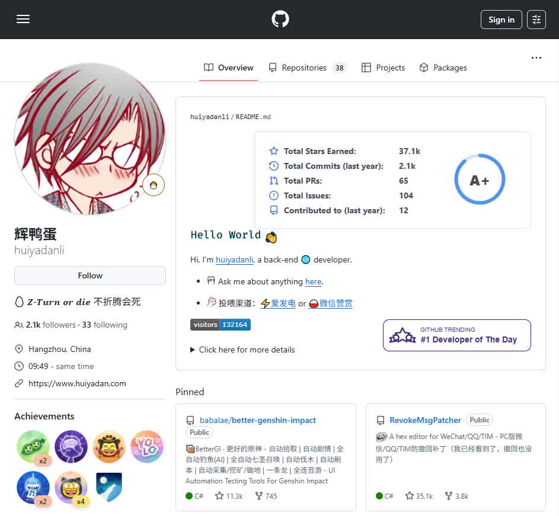The width and height of the screenshot is (559, 516).
Task: Open the Projects tab
Action: click(384, 68)
